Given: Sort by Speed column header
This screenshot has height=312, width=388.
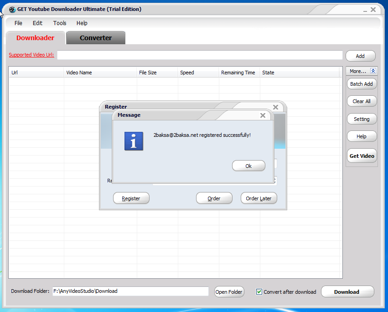Looking at the screenshot, I should pyautogui.click(x=198, y=73).
